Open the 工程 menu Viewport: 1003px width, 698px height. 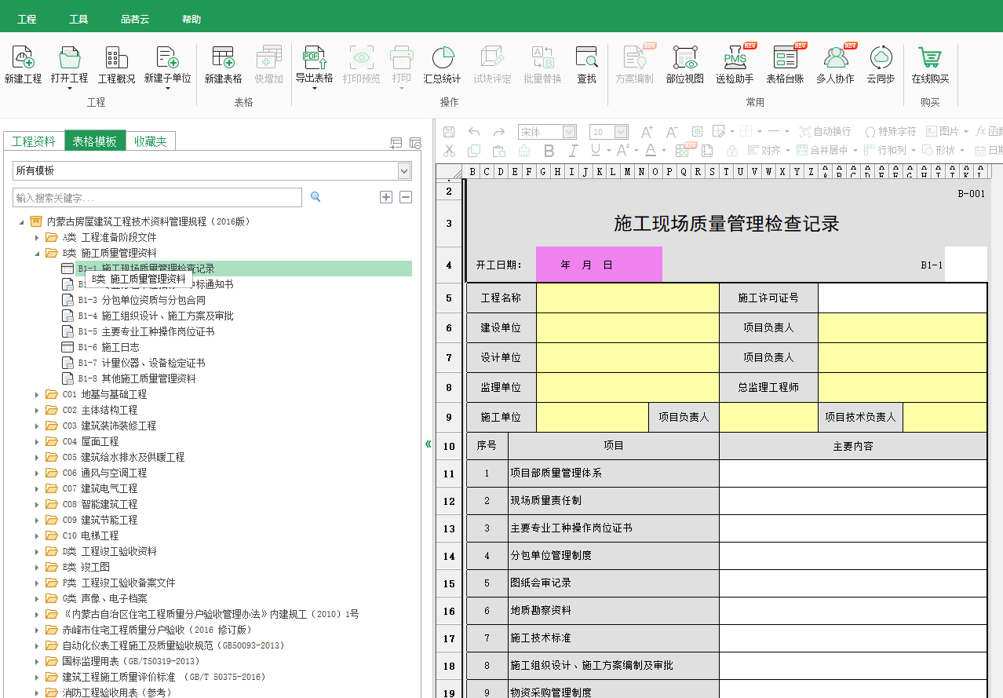point(27,19)
